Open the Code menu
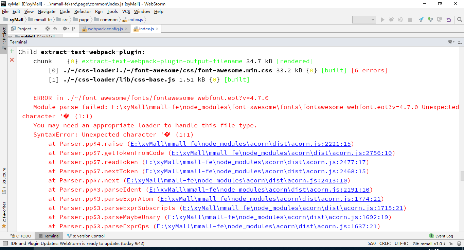This screenshot has height=250, width=464. click(x=65, y=11)
